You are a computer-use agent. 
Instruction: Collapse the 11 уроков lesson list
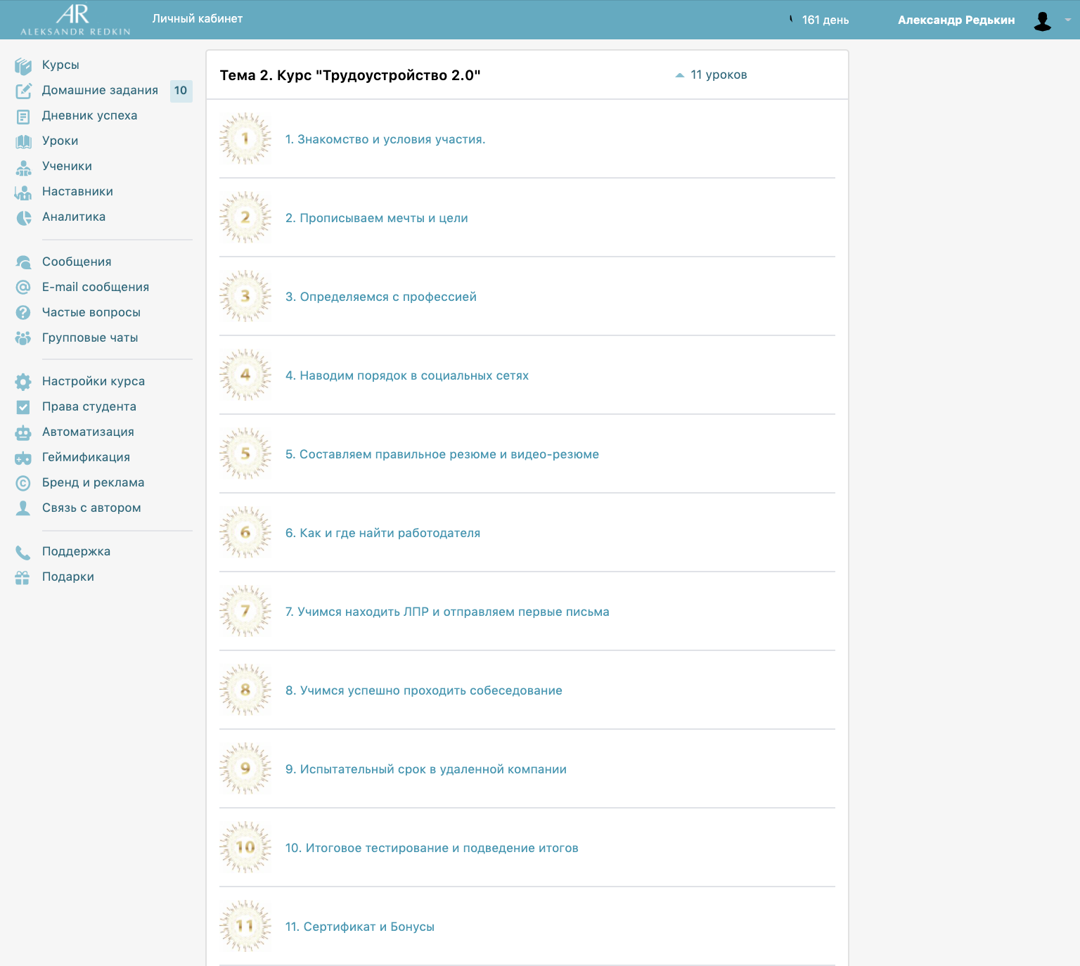(711, 75)
